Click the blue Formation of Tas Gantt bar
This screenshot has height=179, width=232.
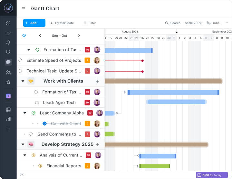pyautogui.click(x=173, y=92)
